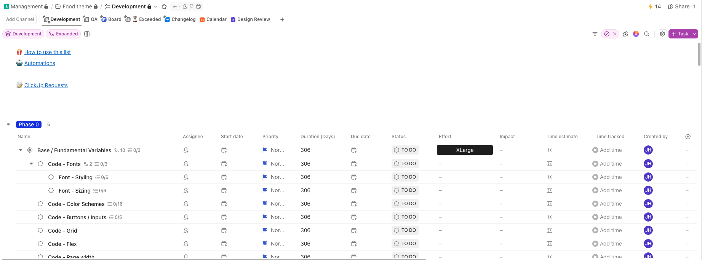702x260 pixels.
Task: Click the add column plus icon
Action: click(688, 137)
